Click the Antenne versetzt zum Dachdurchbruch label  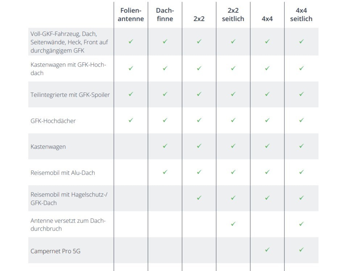(68, 225)
